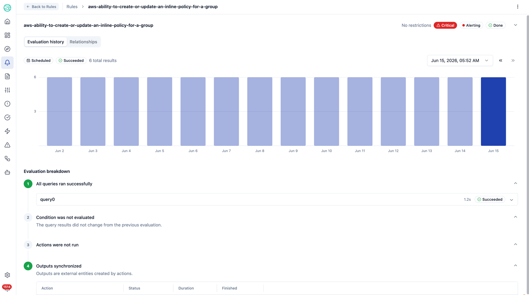This screenshot has height=295, width=529.
Task: Click step 4 green circle in breakdown
Action: pos(28,266)
